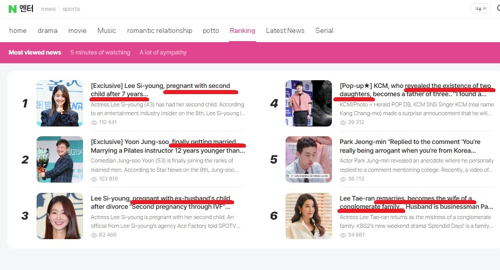This screenshot has height=270, width=500.
Task: Open the Serial tab
Action: coord(324,30)
